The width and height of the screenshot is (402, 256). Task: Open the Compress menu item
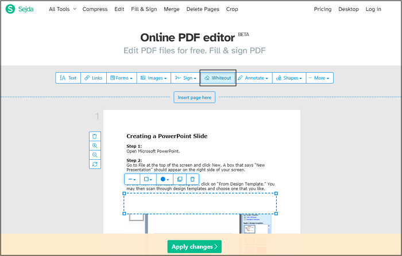[95, 9]
